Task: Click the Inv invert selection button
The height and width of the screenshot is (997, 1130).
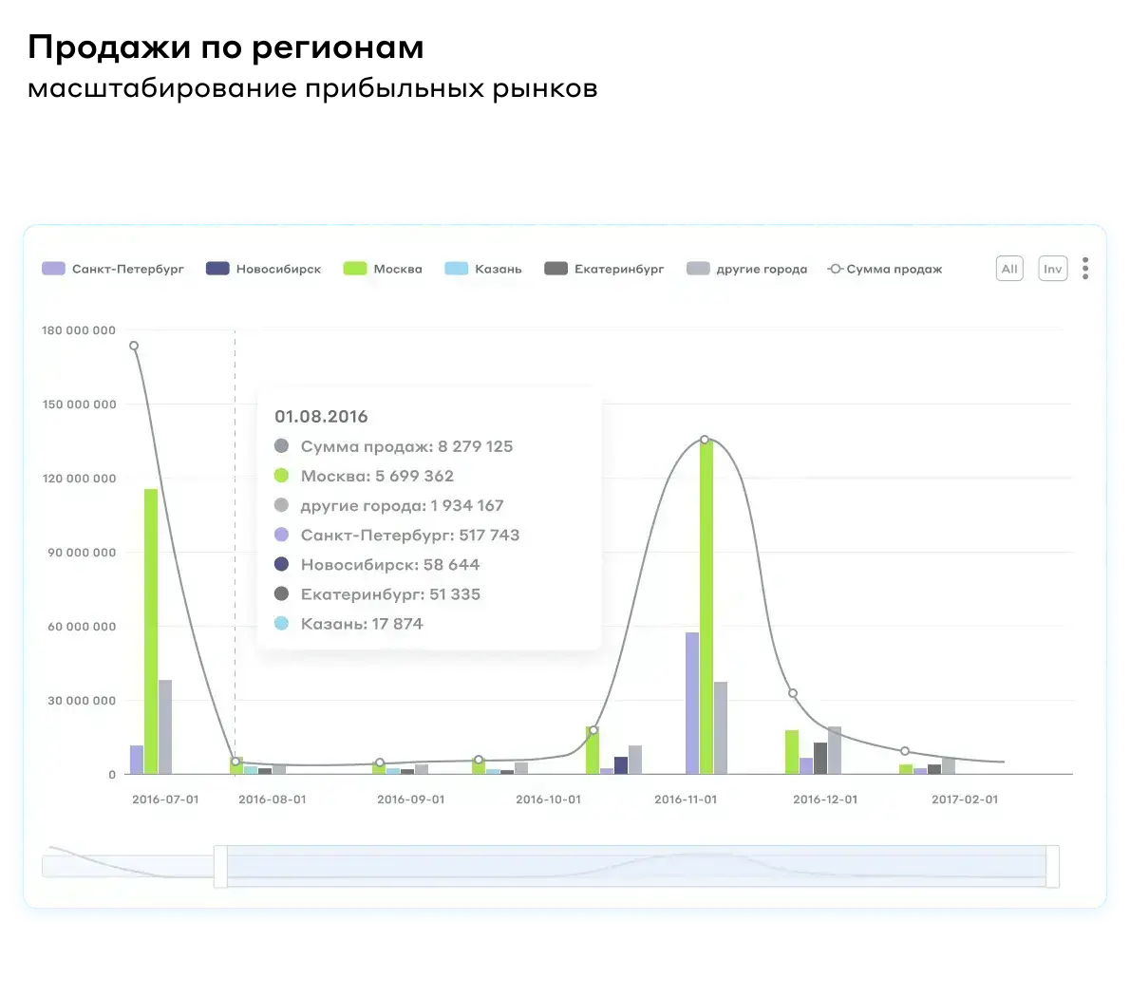Action: coord(1052,269)
